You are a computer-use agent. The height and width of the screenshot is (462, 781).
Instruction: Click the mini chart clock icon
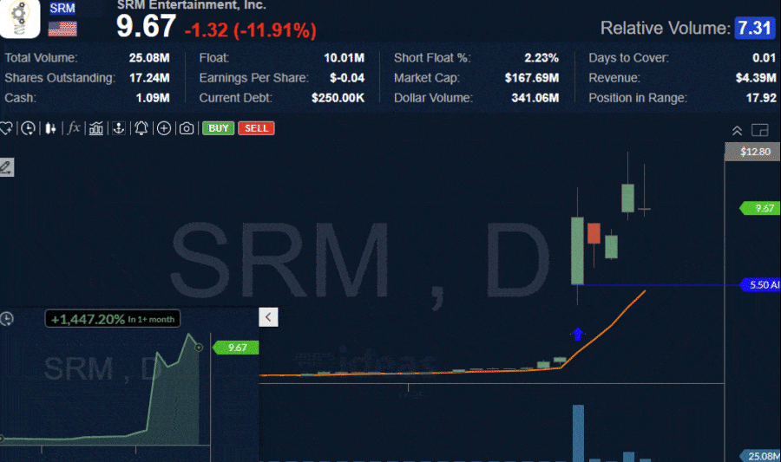(x=6, y=319)
